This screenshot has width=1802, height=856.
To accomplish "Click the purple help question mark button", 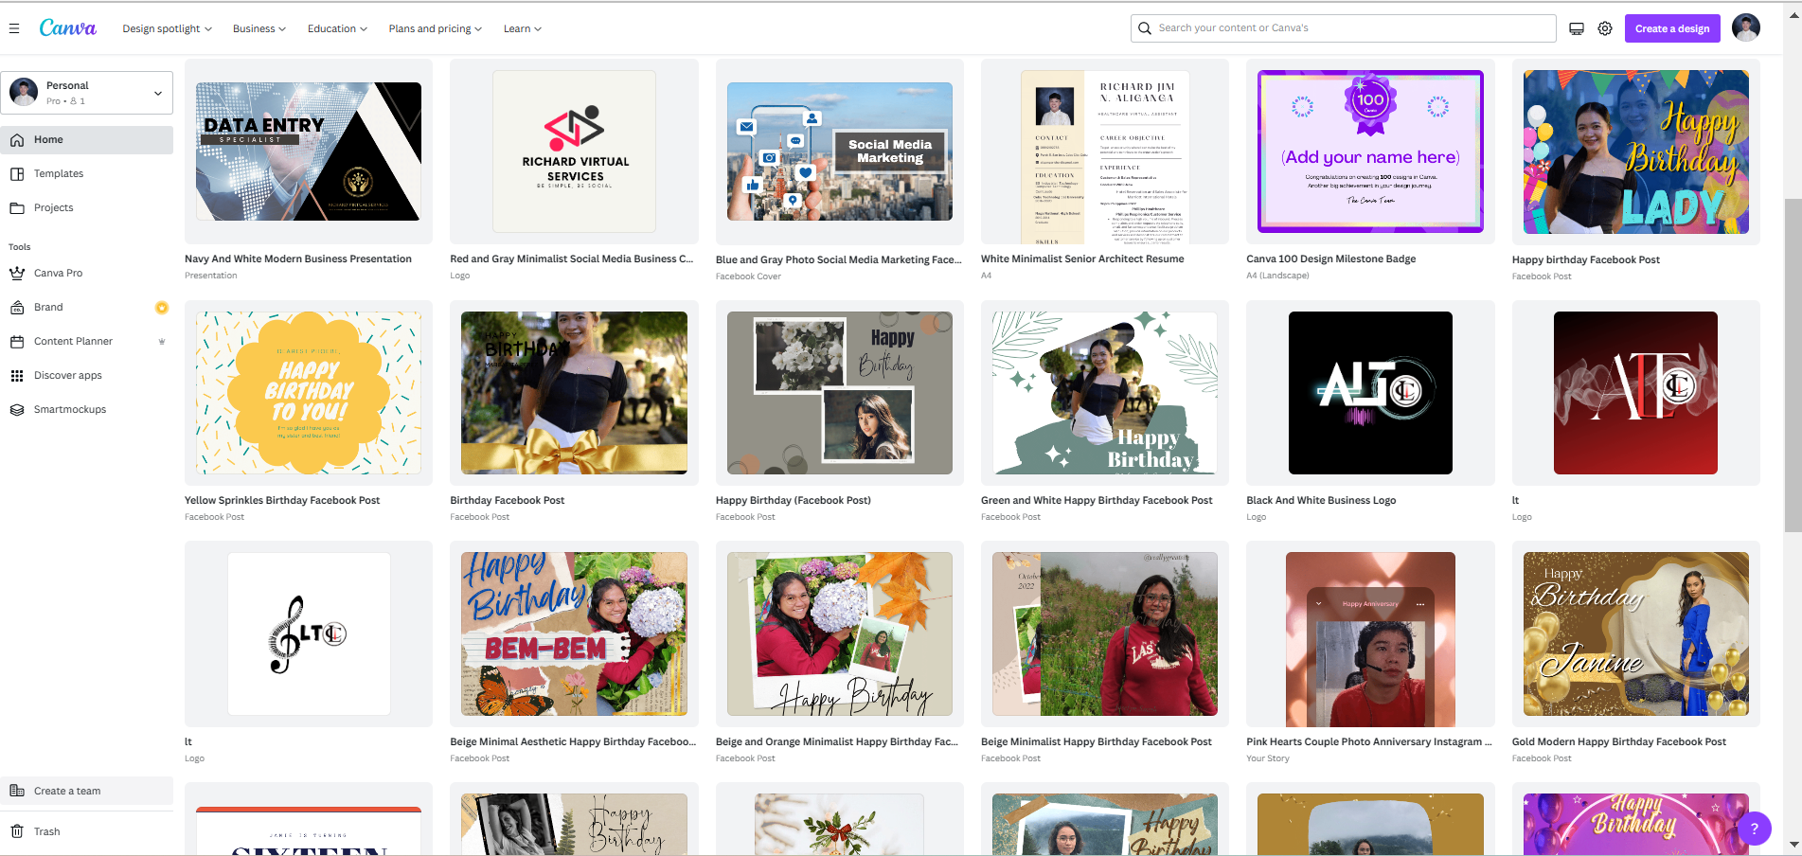I will tap(1755, 829).
